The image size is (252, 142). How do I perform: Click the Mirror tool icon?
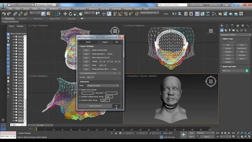(174, 14)
